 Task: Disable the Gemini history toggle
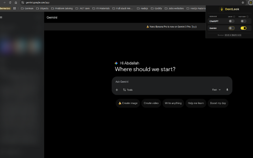pos(244,28)
